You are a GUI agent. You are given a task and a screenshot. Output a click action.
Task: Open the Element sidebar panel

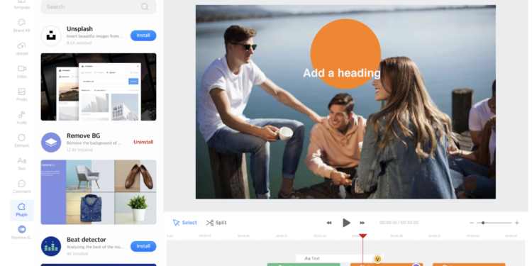point(22,141)
